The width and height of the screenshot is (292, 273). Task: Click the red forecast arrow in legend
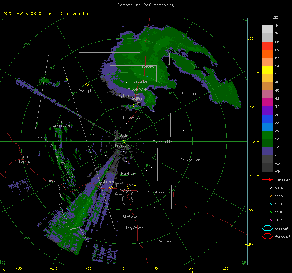tap(267, 180)
